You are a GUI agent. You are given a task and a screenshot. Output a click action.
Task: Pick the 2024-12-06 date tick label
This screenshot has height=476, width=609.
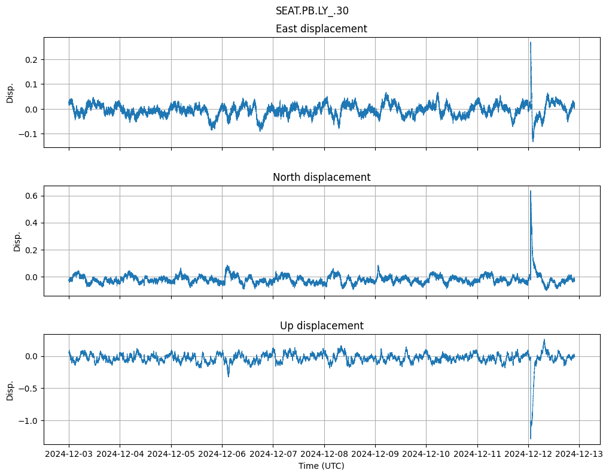[222, 454]
